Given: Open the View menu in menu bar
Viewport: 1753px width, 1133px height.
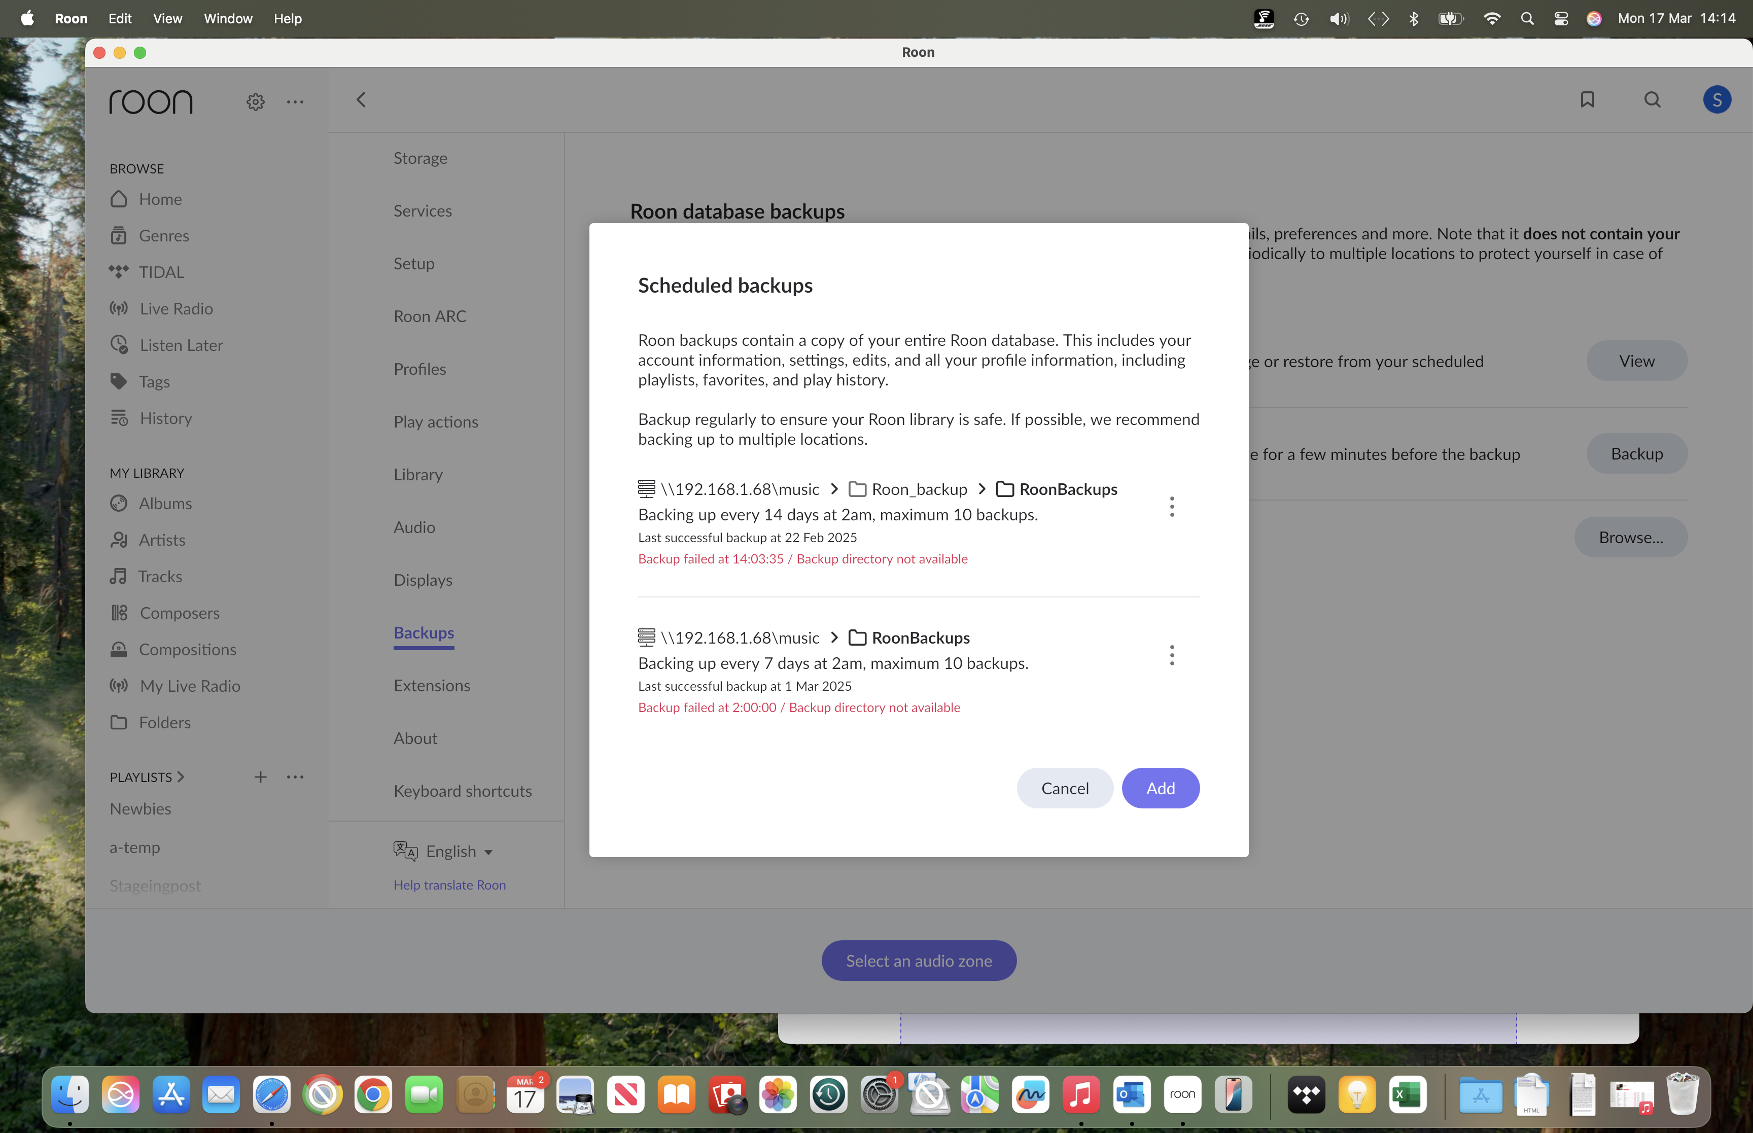Looking at the screenshot, I should 167,18.
